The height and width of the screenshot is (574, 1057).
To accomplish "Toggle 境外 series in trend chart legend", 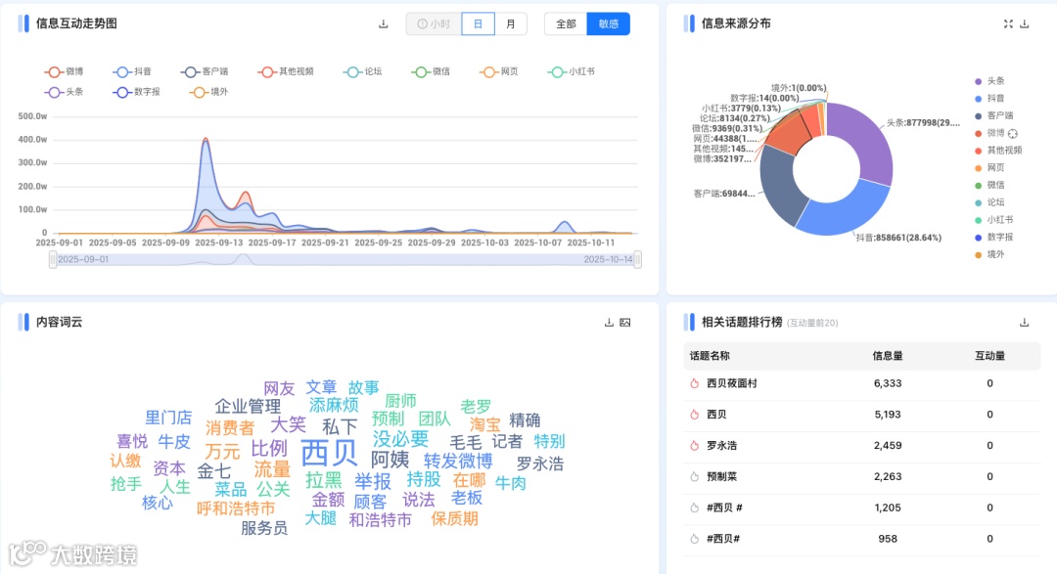I will click(209, 92).
